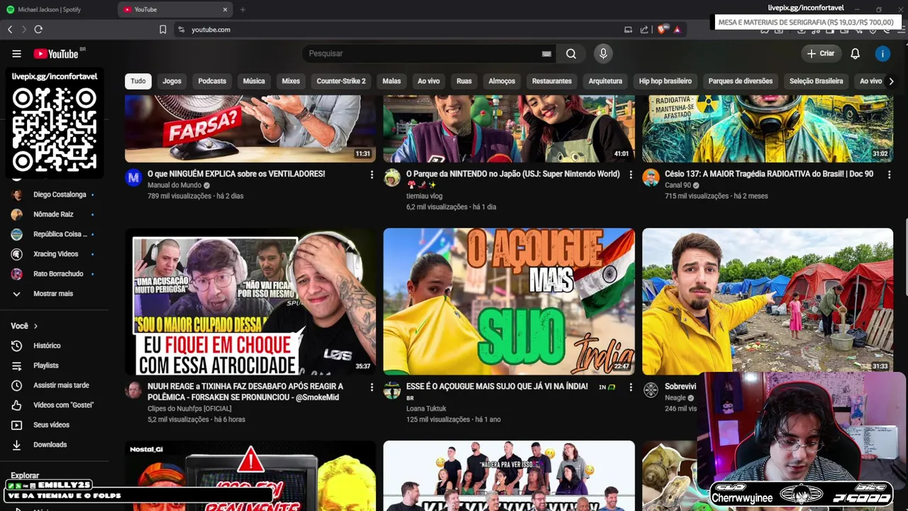Open options menu for AÇOUGUE MAIS SUJO video

pyautogui.click(x=631, y=388)
